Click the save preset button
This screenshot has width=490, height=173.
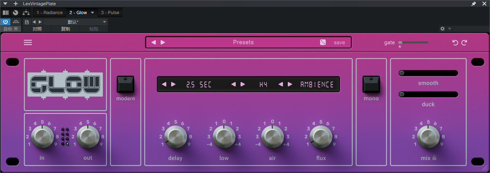point(339,42)
